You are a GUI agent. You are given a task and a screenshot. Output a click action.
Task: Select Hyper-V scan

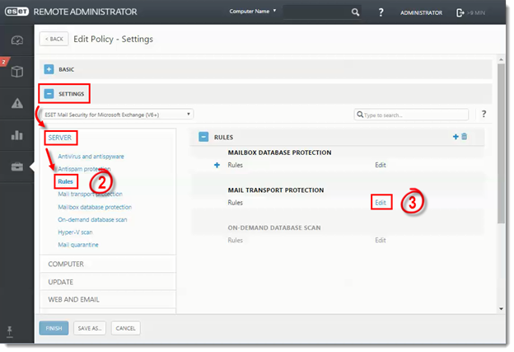(x=75, y=232)
